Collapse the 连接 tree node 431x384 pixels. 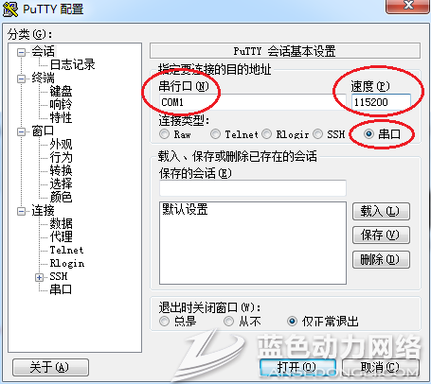pos(21,211)
